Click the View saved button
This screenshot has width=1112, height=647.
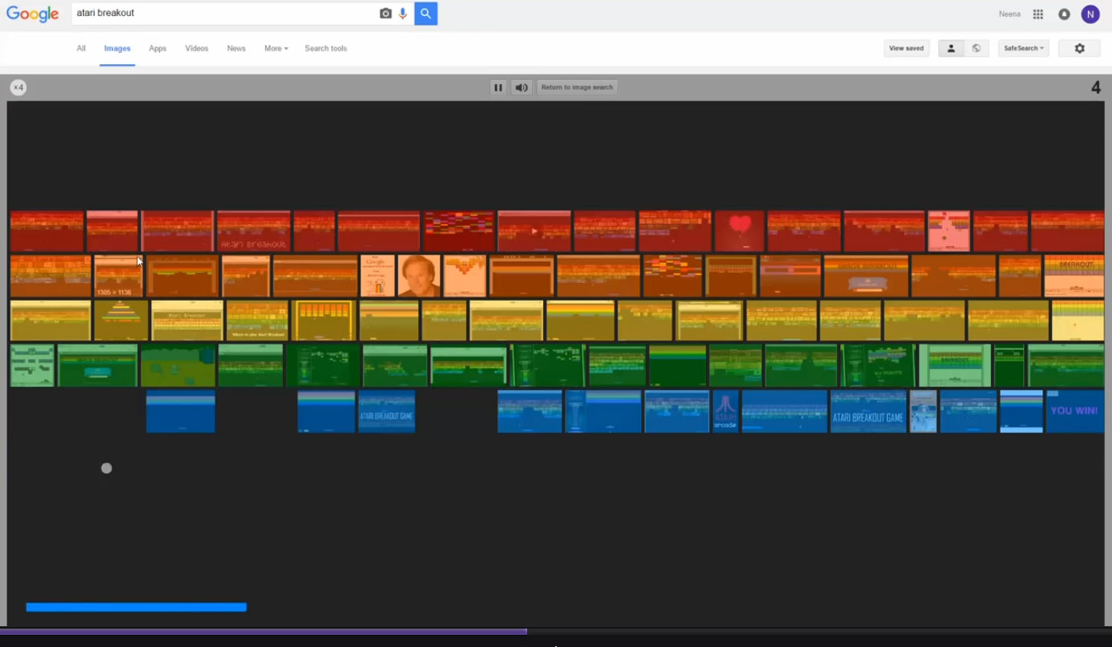906,49
